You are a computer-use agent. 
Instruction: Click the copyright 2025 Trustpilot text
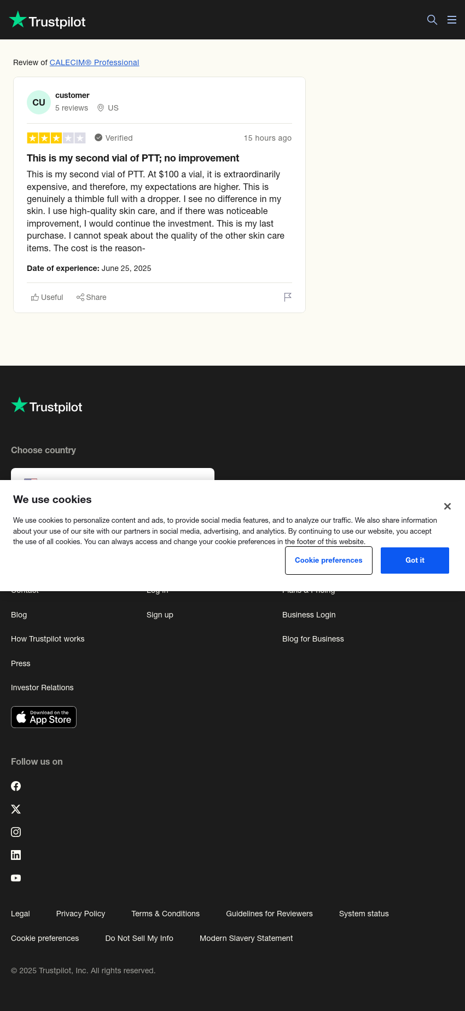click(x=83, y=970)
